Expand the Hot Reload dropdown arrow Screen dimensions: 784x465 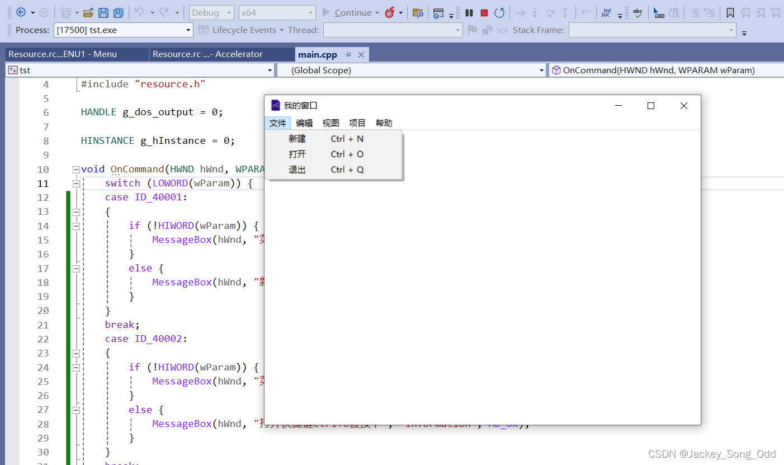(400, 12)
